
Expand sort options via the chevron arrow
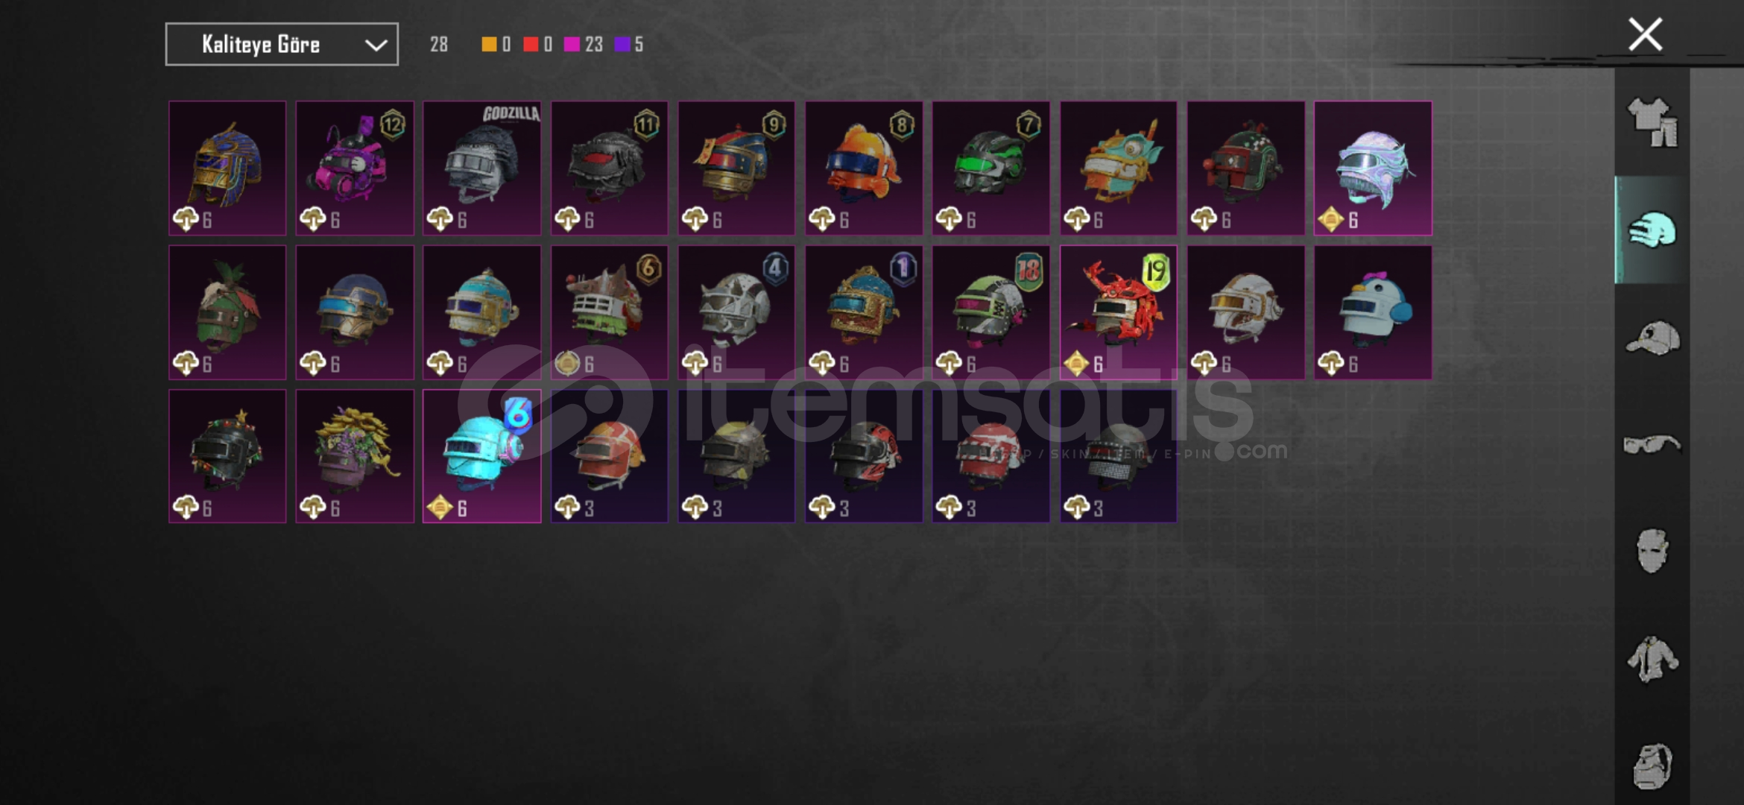point(376,45)
